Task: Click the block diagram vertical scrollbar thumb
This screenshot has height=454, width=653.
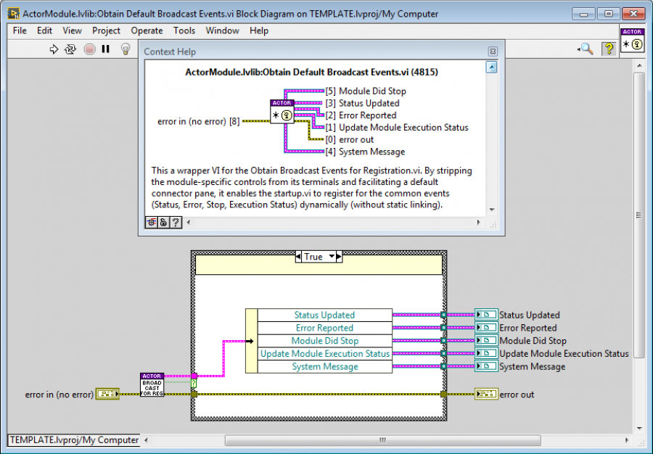Action: pos(638,214)
